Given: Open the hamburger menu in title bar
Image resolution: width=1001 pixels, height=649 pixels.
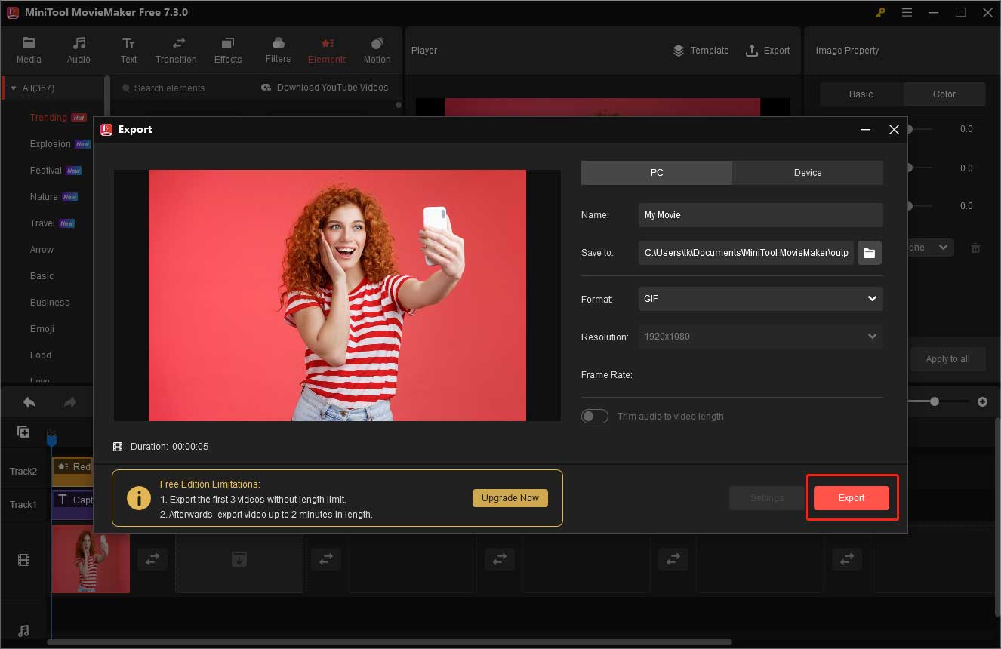Looking at the screenshot, I should point(907,12).
